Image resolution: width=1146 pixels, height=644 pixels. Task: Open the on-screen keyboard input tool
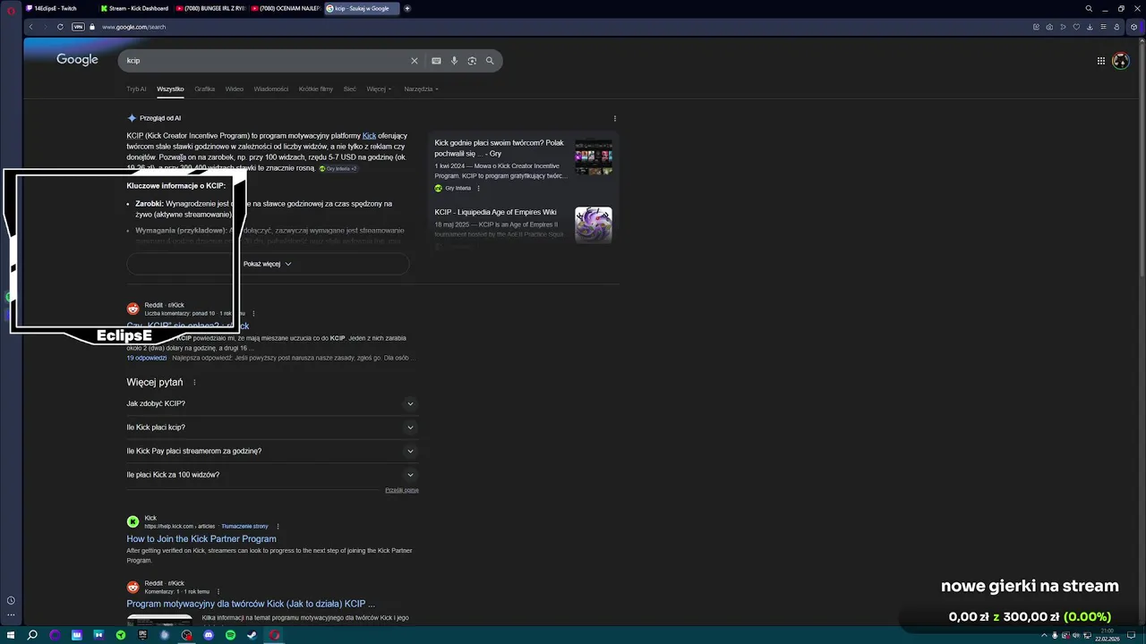[x=436, y=61]
